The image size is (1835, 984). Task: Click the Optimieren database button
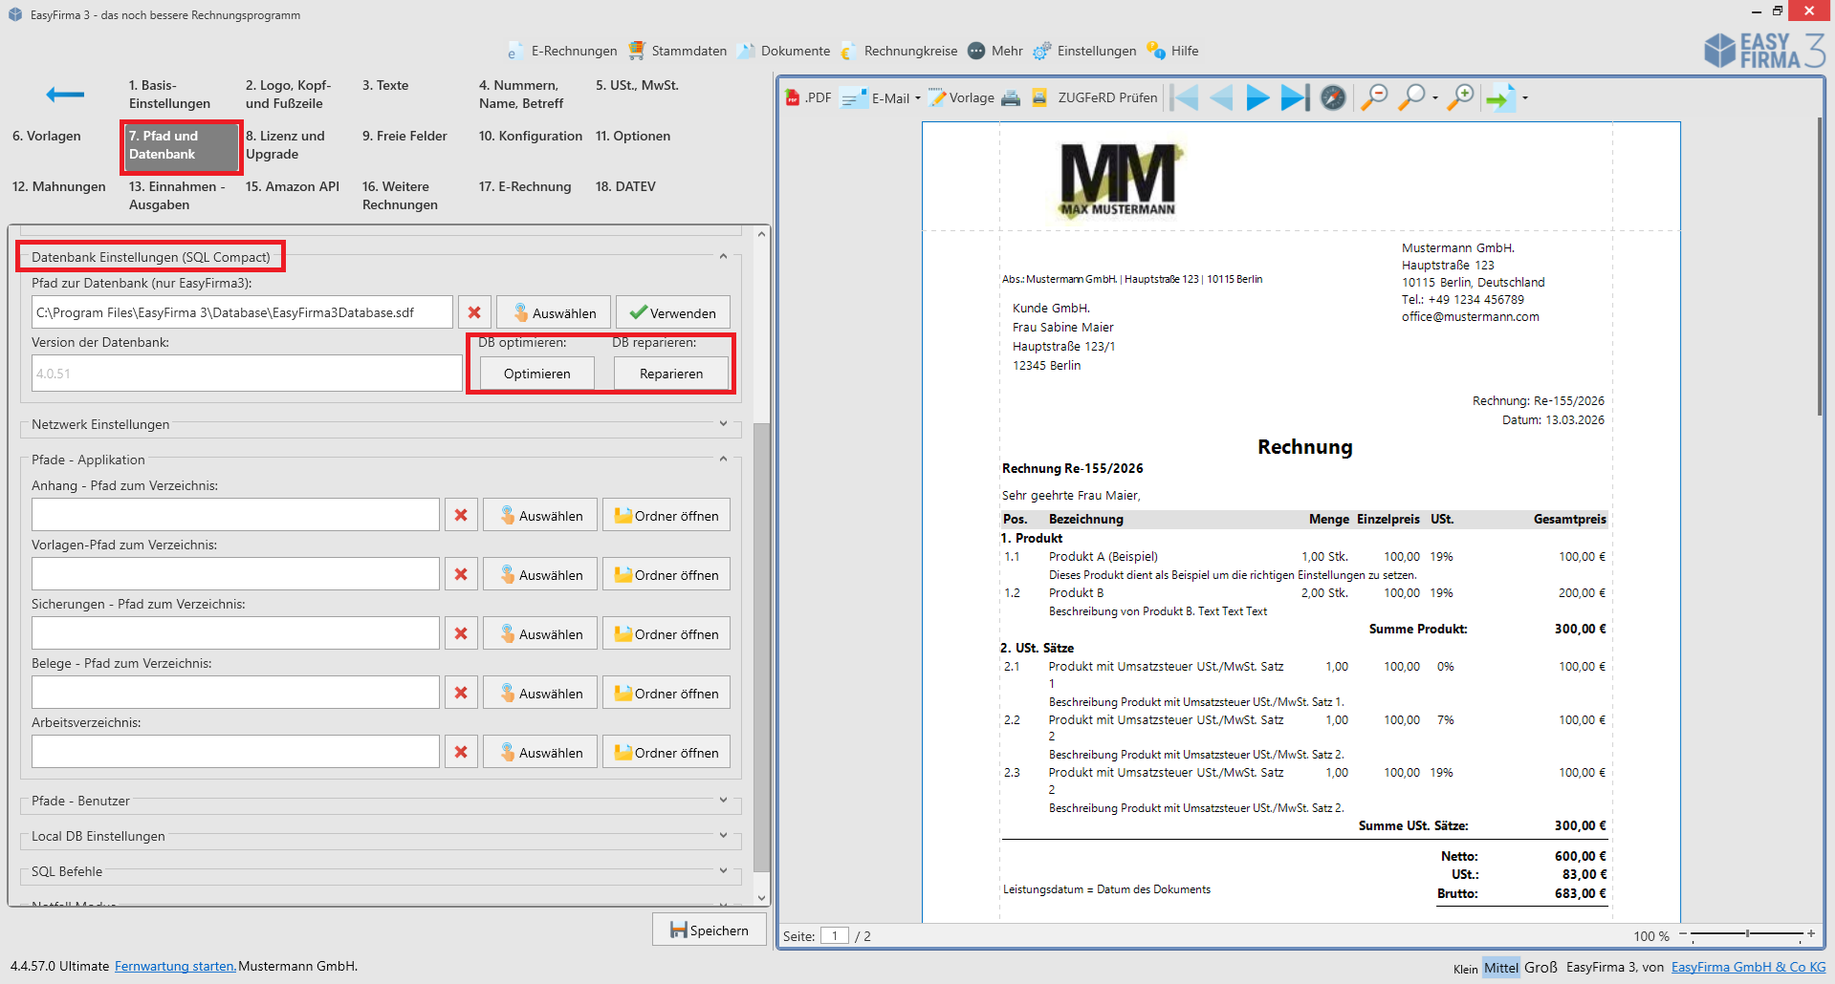coord(536,374)
